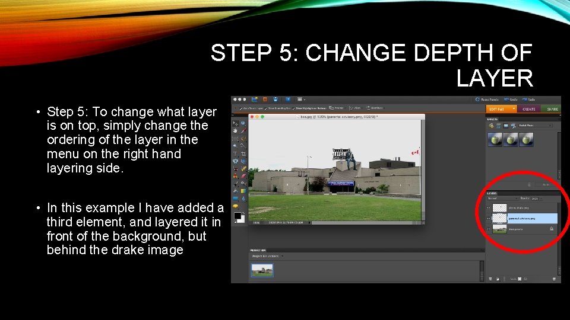Select the Rectangular Marquee tool
The image size is (570, 320).
(235, 139)
